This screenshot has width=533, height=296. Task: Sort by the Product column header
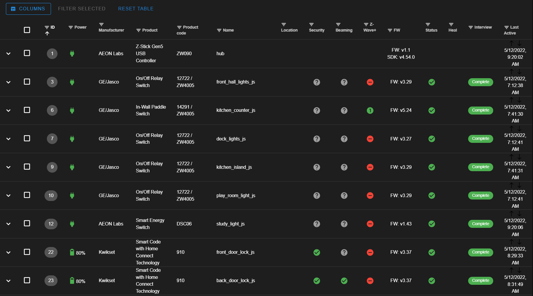(150, 30)
